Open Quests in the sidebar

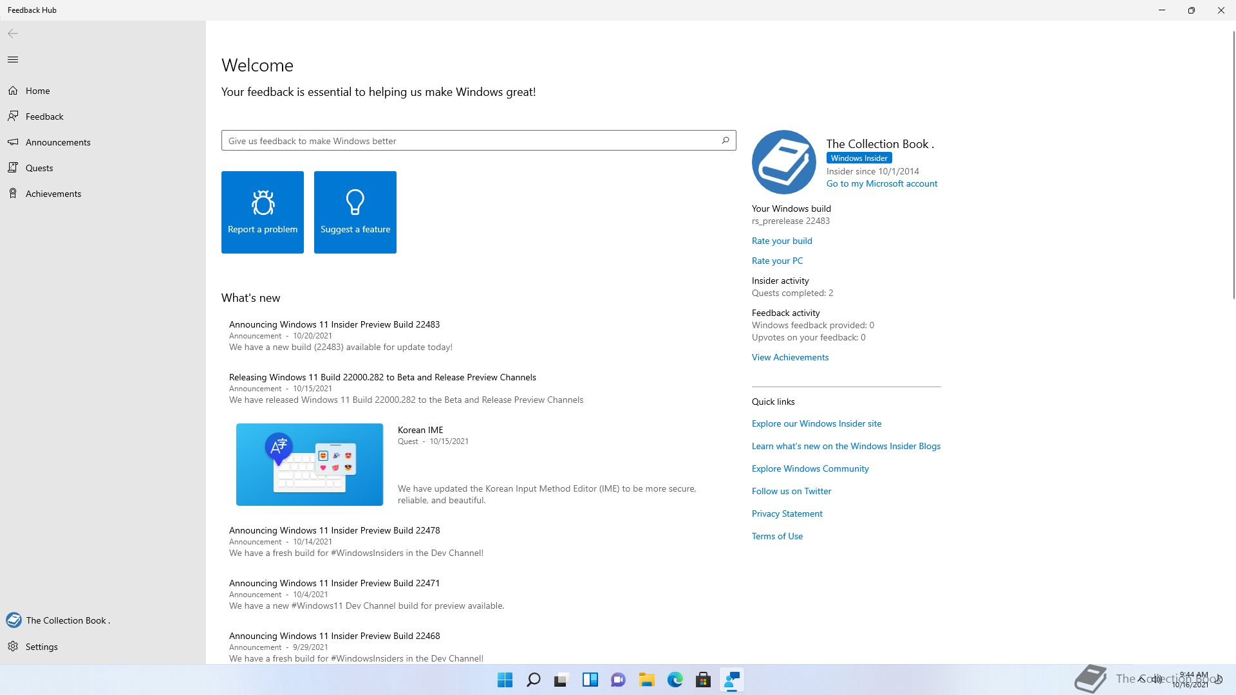point(103,168)
